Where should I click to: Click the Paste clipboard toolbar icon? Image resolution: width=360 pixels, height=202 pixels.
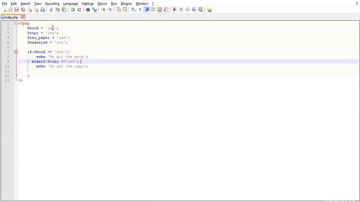tap(64, 10)
